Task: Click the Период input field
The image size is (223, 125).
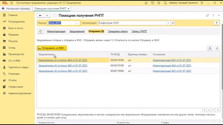Action: coord(62,23)
